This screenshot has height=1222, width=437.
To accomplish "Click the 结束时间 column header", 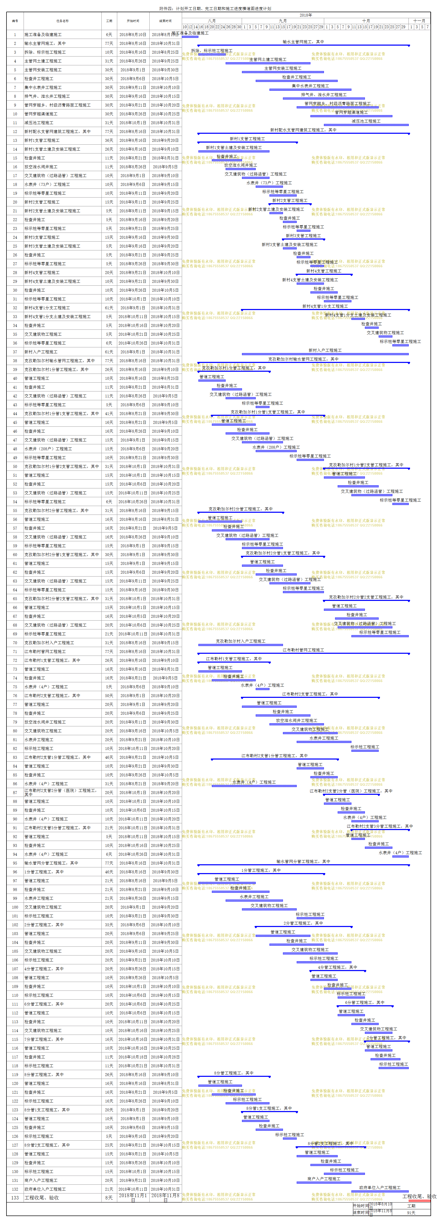I will pyautogui.click(x=165, y=21).
